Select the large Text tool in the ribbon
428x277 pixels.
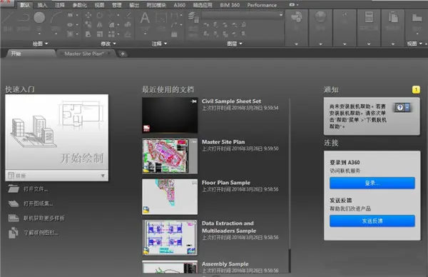point(145,18)
